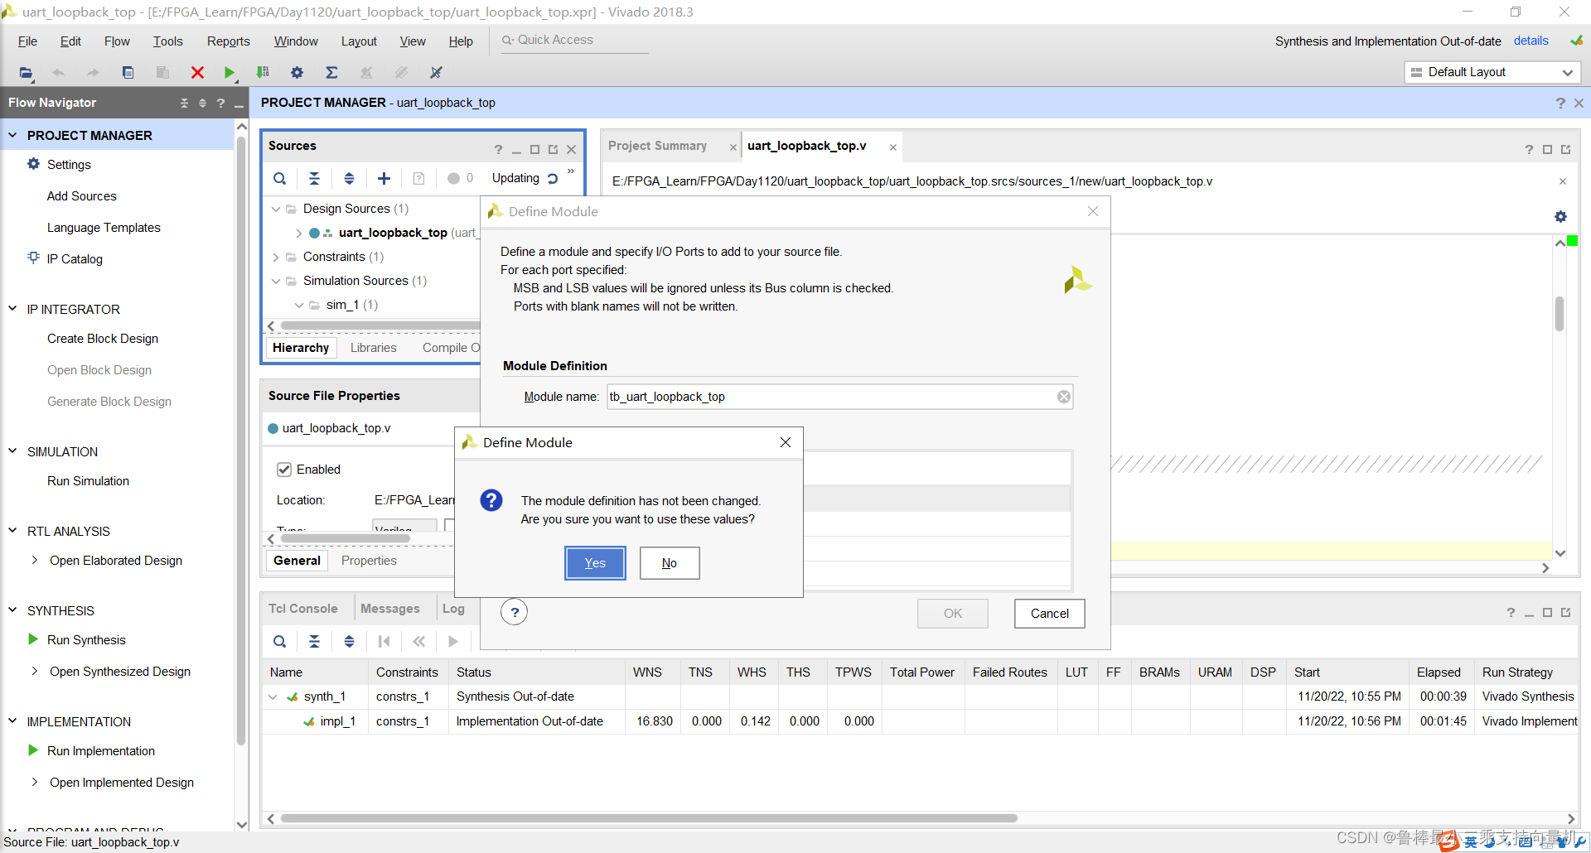Clear the Module name field
1591x853 pixels.
click(x=1064, y=397)
